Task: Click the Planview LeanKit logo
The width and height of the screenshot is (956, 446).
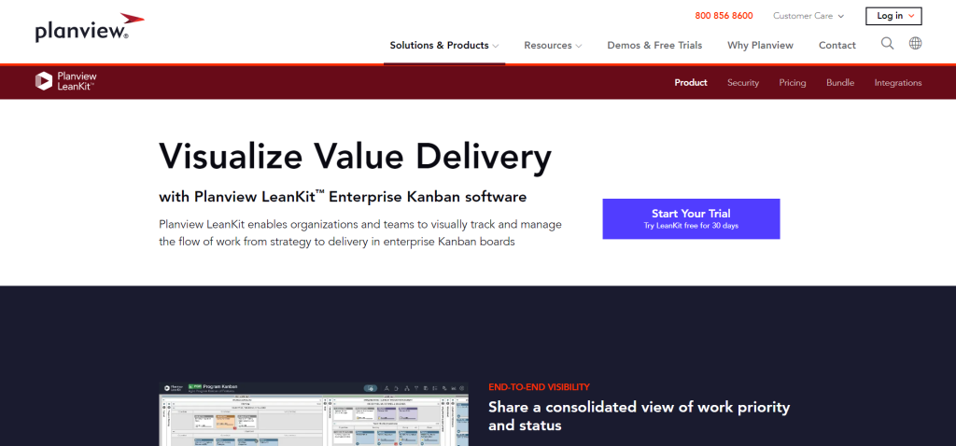Action: (66, 82)
